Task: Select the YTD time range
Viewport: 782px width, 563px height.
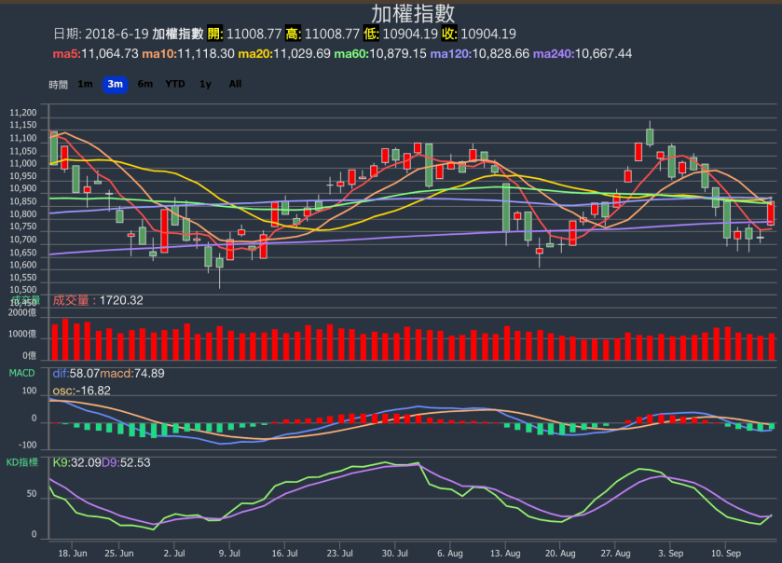Action: tap(175, 84)
